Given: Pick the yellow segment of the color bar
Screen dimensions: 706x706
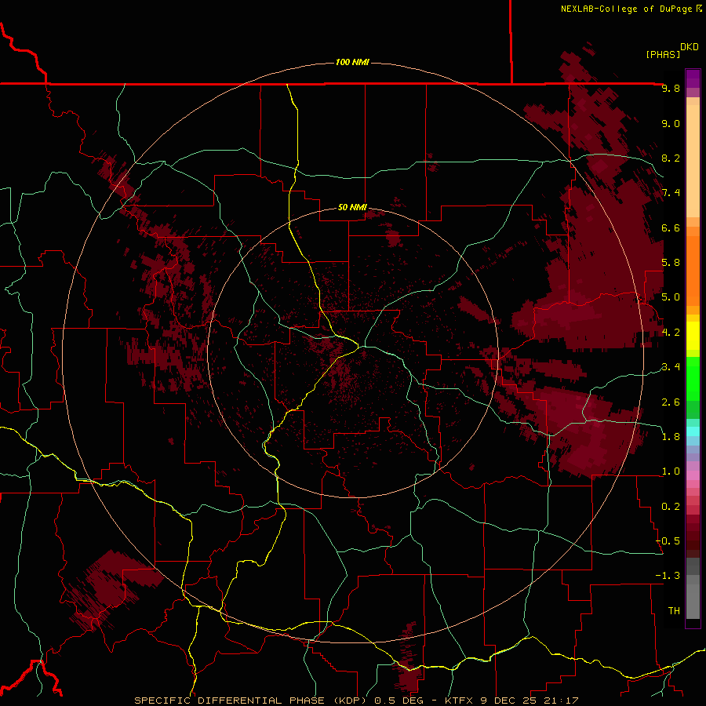Looking at the screenshot, I should (693, 336).
